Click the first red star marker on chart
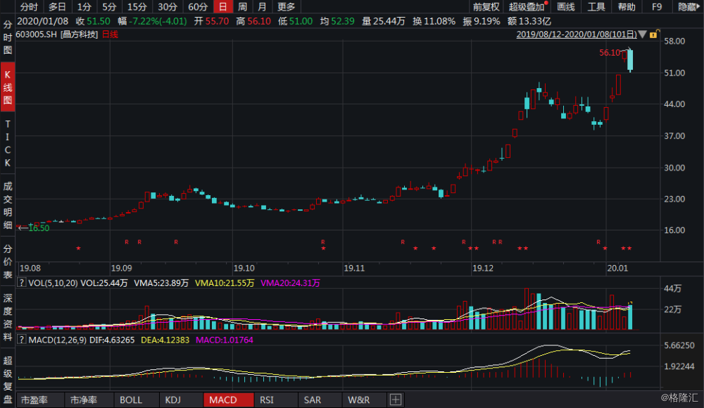Image resolution: width=704 pixels, height=408 pixels. (78, 249)
